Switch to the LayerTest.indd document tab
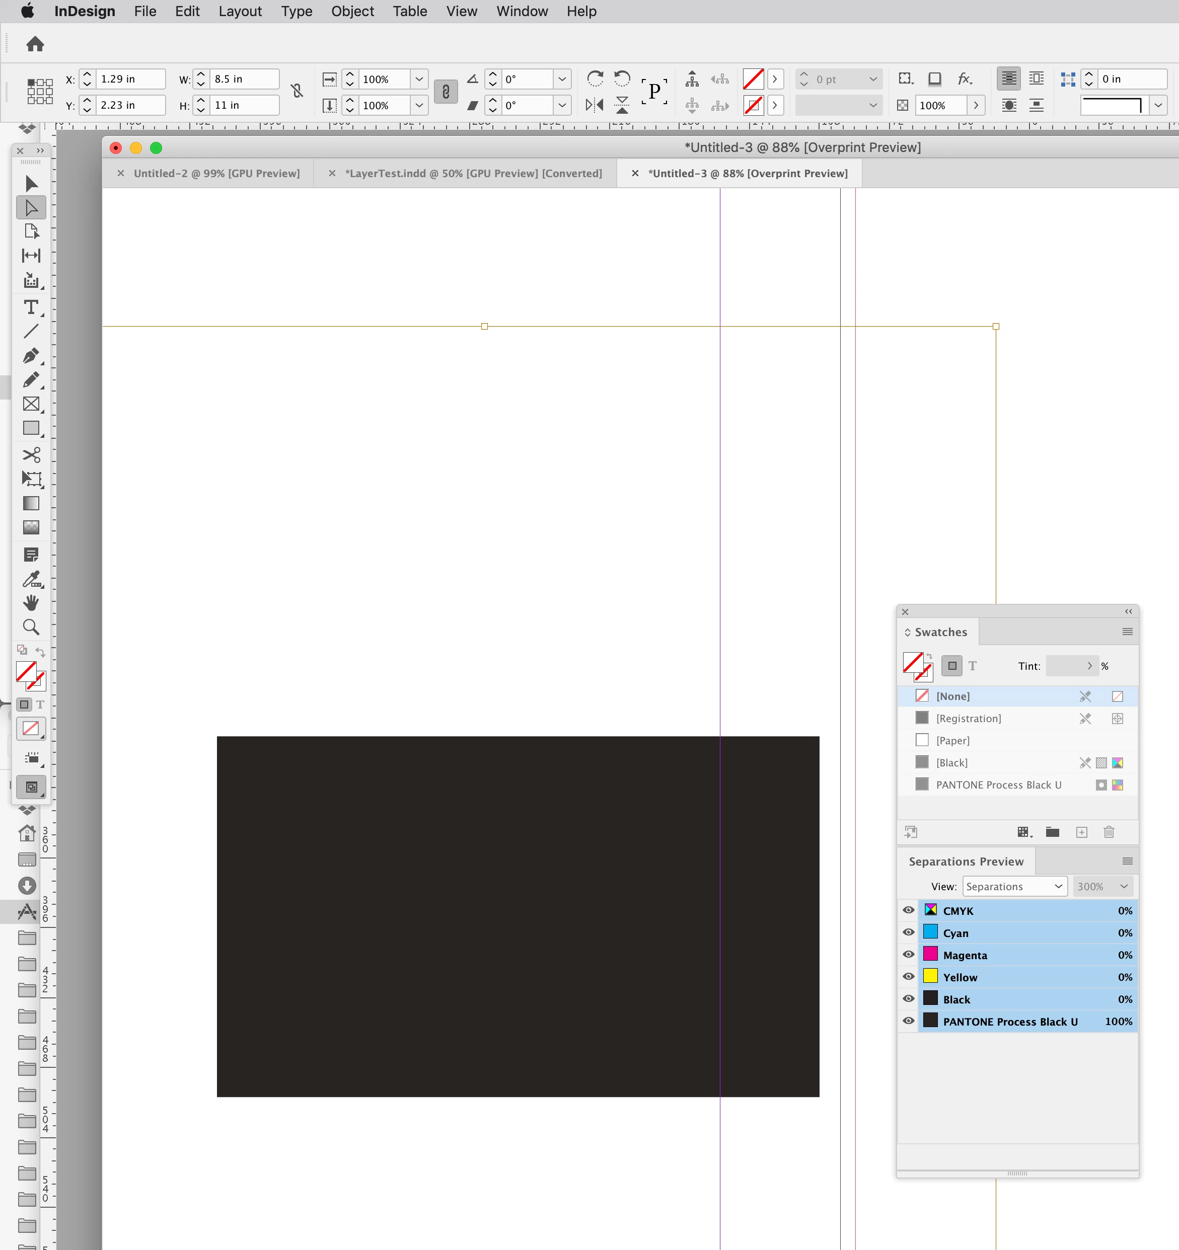The image size is (1179, 1250). coord(473,174)
